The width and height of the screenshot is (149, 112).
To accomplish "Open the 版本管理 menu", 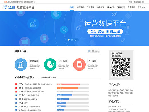I will point(111,7).
